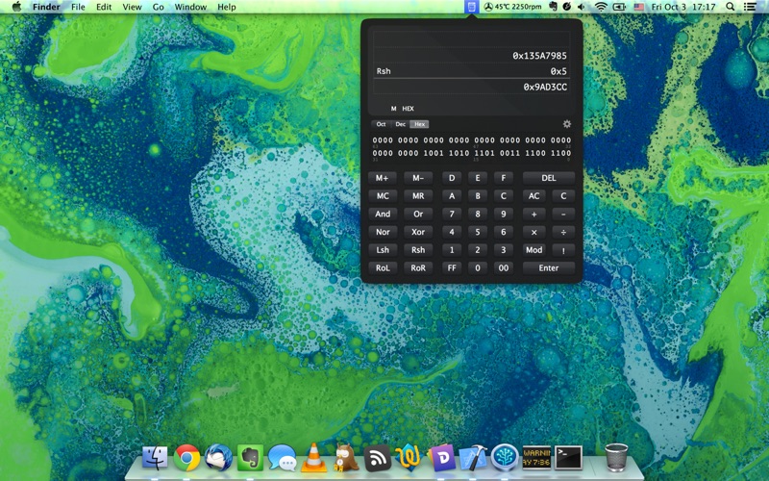Open the calculator settings gear
The height and width of the screenshot is (481, 769).
[566, 124]
